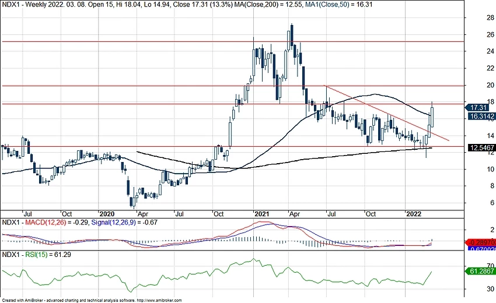This screenshot has width=496, height=303.
Task: Click the 2020 year label on time axis
Action: (107, 214)
